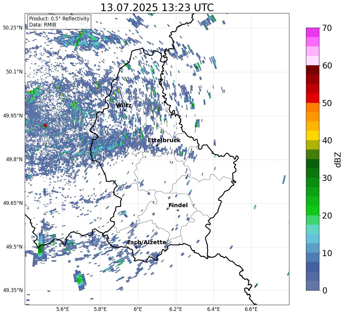
Task: Click the plot title 13.07.2025 13:23 UTC
Action: point(157,8)
